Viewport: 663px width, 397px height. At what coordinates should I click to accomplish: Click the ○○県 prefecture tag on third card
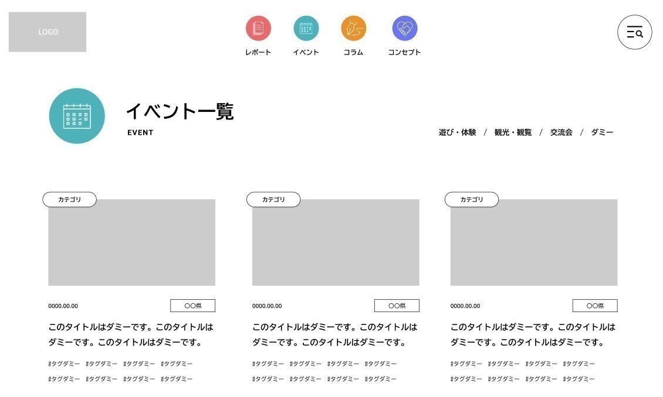595,306
